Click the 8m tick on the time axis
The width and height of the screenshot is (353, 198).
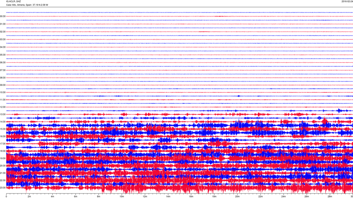(x=99, y=197)
